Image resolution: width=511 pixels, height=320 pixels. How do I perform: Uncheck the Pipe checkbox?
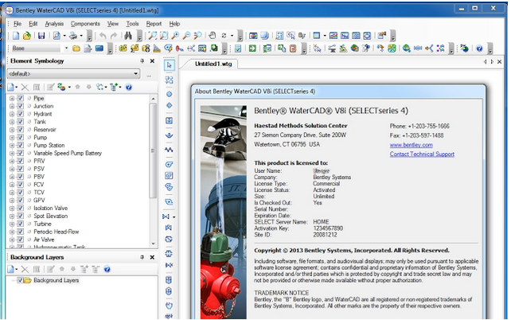tap(20, 98)
